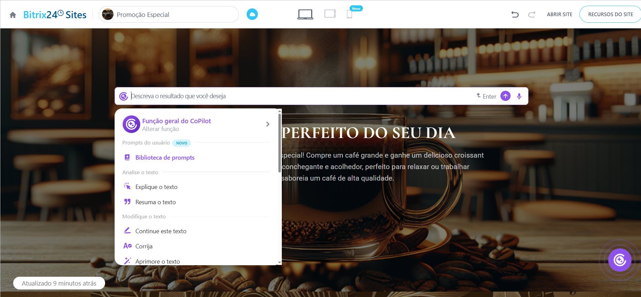Click the cloud publish status icon
Image resolution: width=641 pixels, height=297 pixels.
[252, 15]
